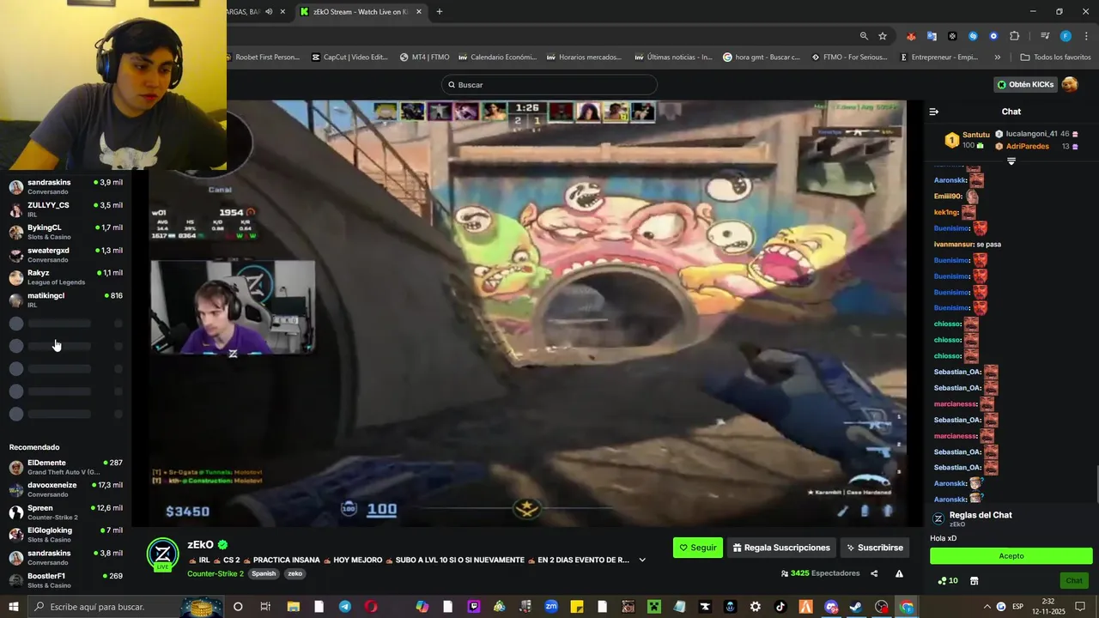Show hidden system tray icons
1099x618 pixels.
click(987, 607)
